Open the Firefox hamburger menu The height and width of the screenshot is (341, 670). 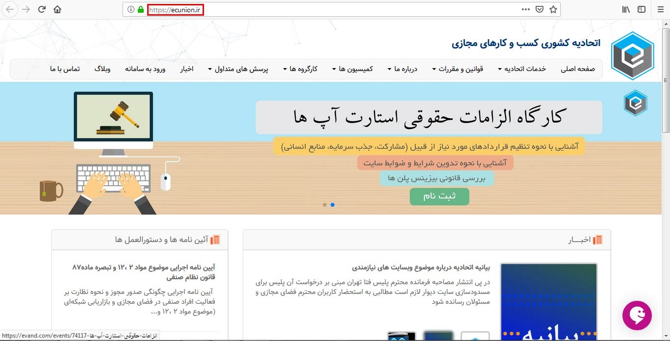pyautogui.click(x=660, y=9)
